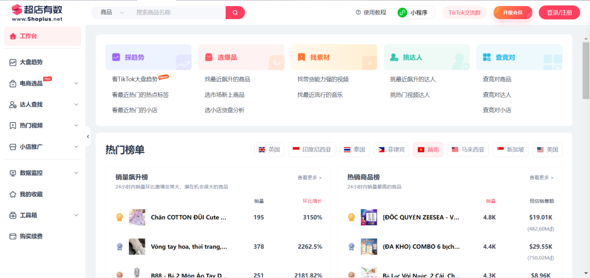Open 找最近飙升的商品 link

tap(227, 79)
